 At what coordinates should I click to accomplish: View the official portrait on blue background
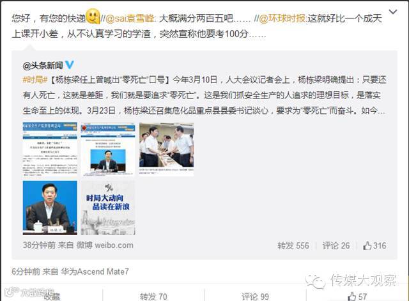50,208
